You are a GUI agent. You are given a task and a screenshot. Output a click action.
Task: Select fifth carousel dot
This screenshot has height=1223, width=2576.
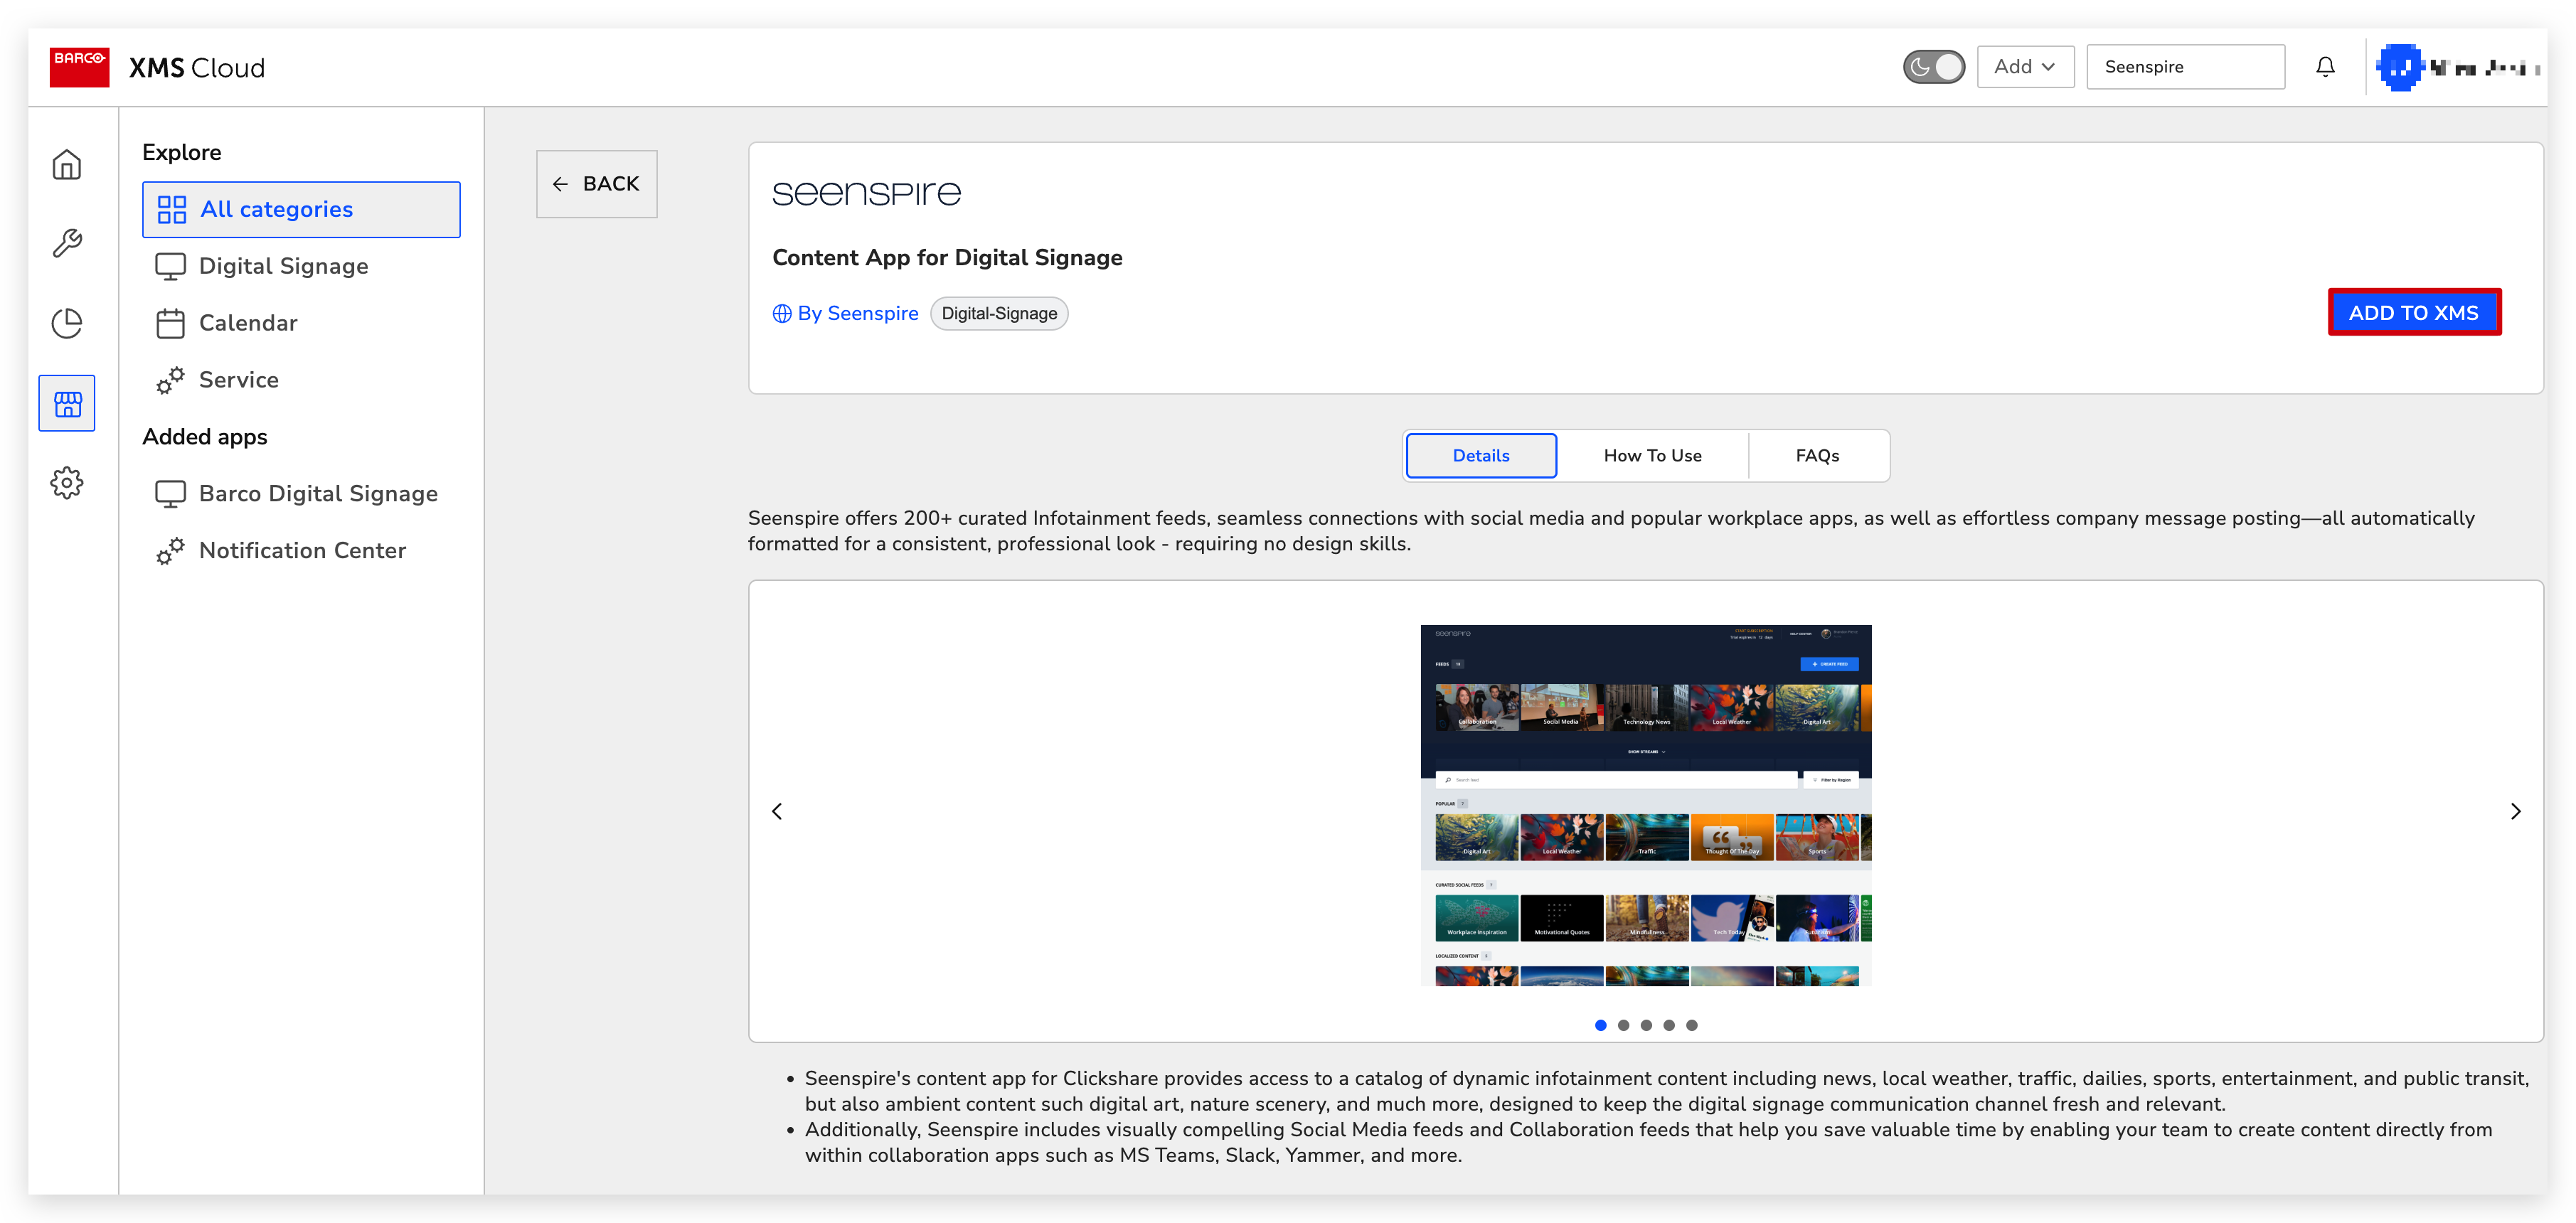point(1692,1026)
